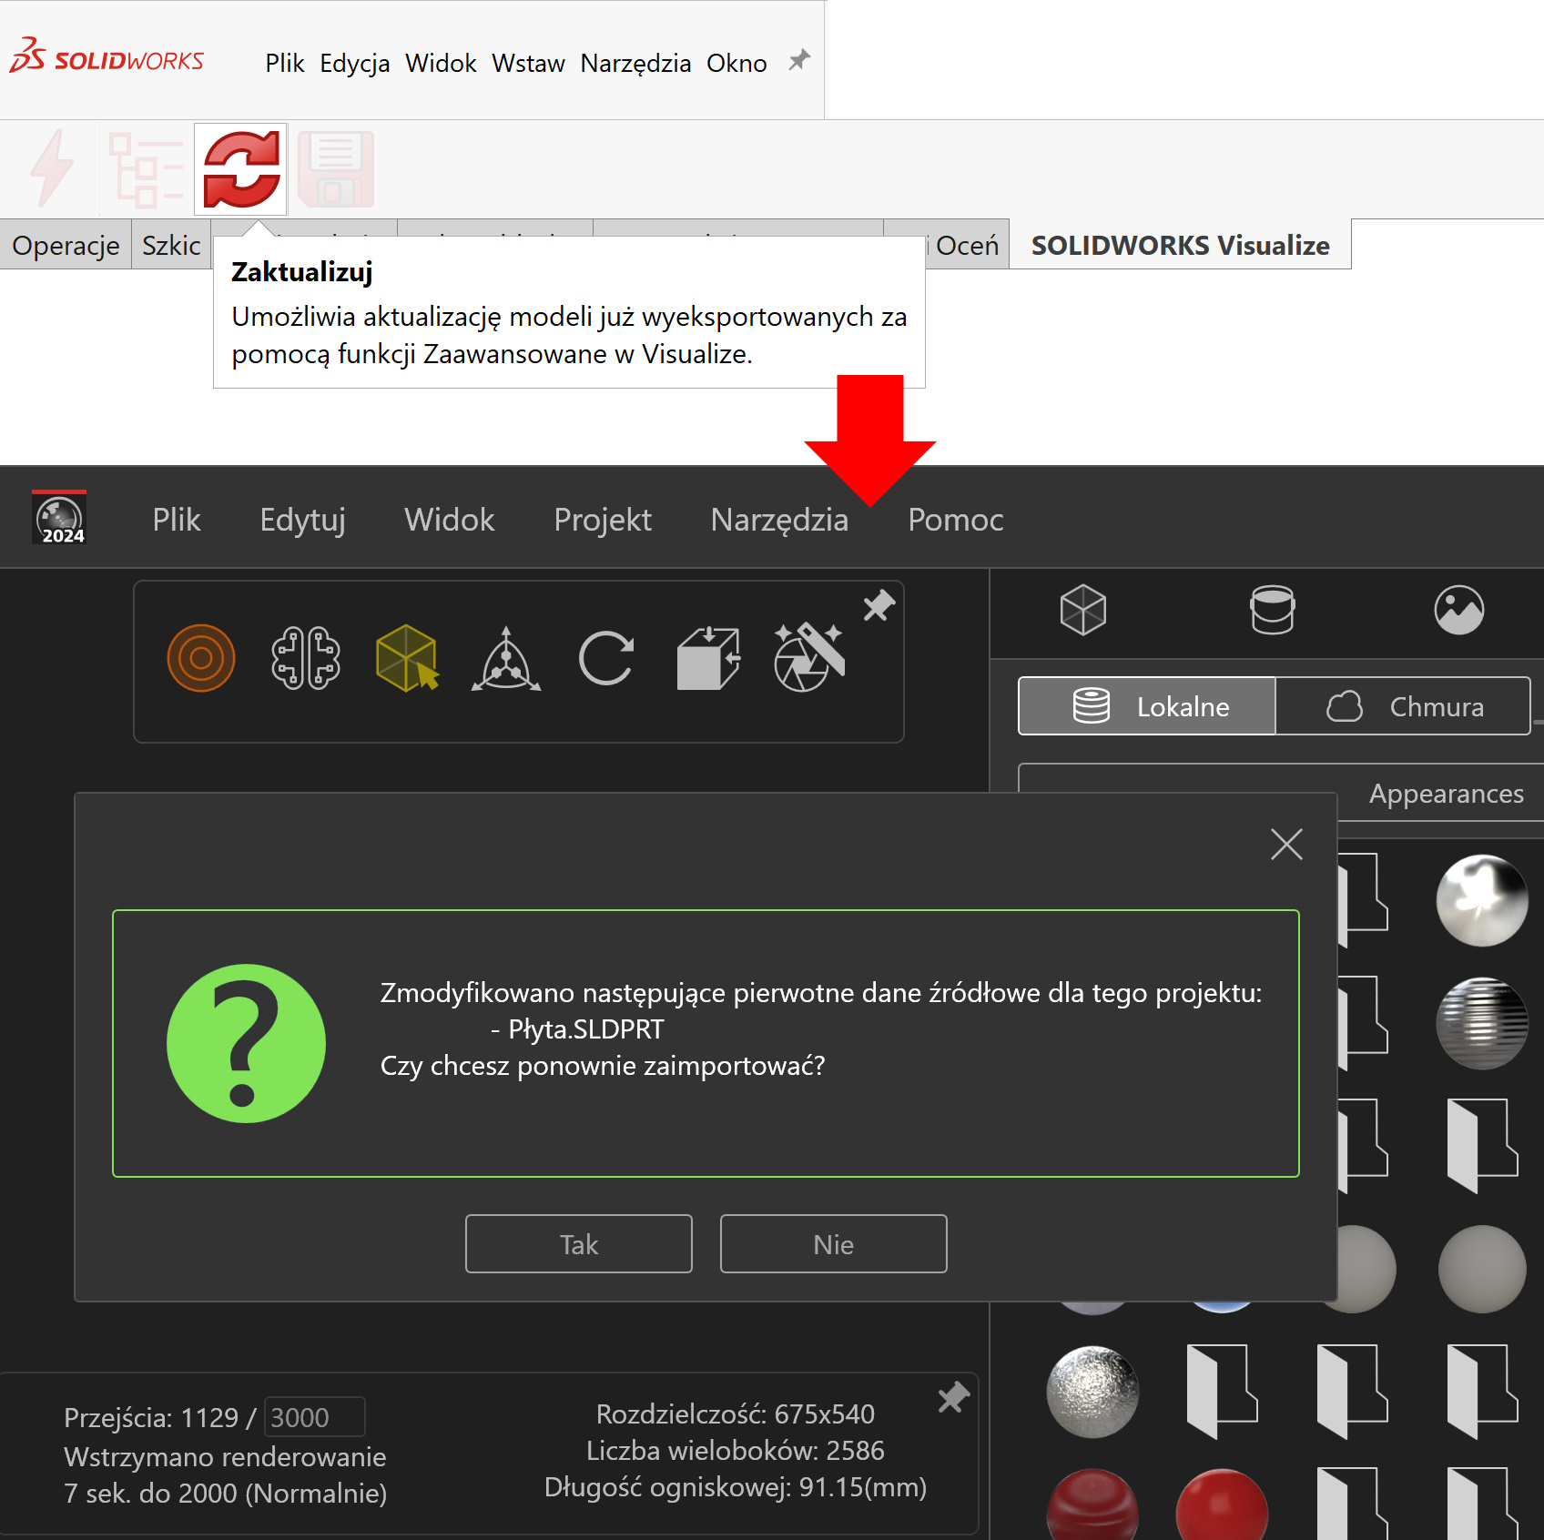Screen dimensions: 1544x1540
Task: Open the Edycja menu in SOLIDWORKS
Action: 355,63
